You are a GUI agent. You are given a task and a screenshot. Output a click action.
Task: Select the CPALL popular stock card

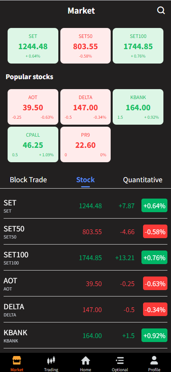click(33, 145)
